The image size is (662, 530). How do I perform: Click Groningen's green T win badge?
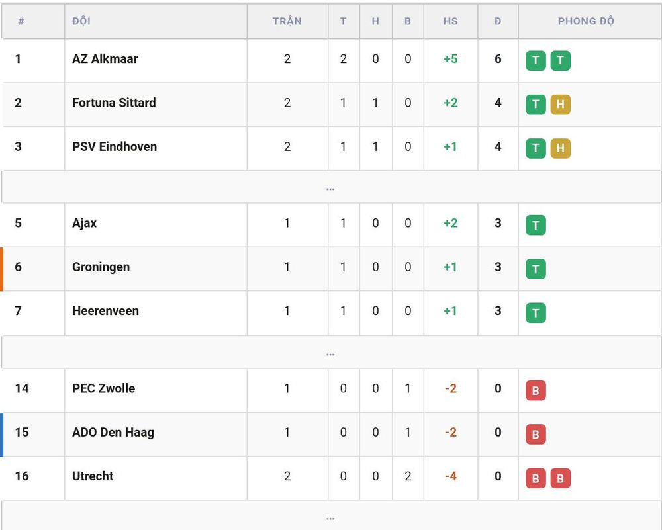click(x=536, y=269)
